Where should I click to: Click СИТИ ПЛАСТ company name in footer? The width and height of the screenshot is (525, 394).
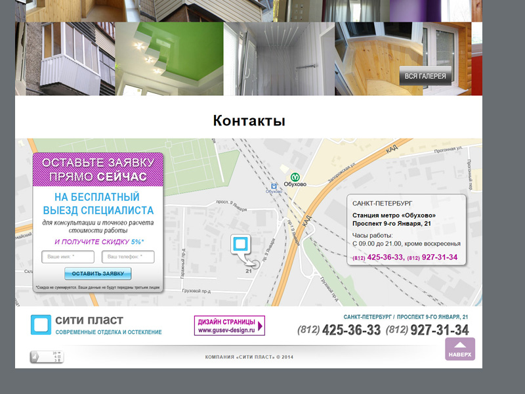point(89,320)
